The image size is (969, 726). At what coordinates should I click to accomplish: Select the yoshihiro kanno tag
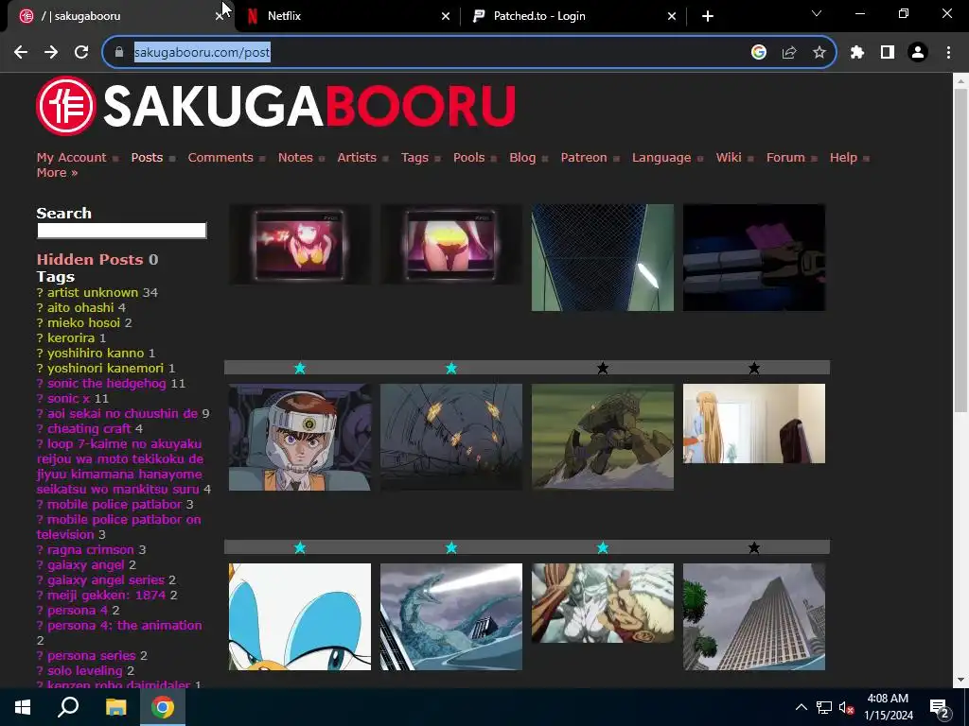[96, 354]
